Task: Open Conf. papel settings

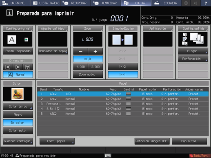Action: coord(57,141)
